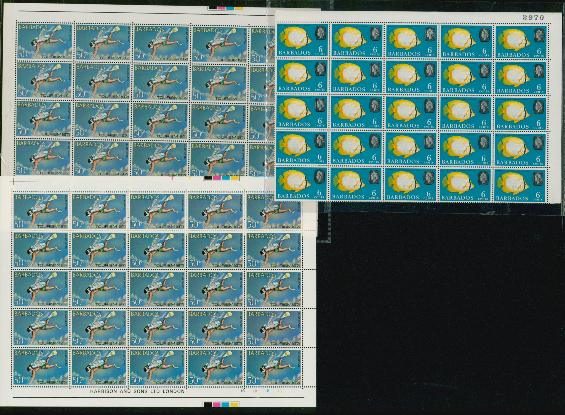Viewport: 565px width, 415px height.
Task: Select the yellow swatch below the Harrison imprint
Action: point(234,405)
